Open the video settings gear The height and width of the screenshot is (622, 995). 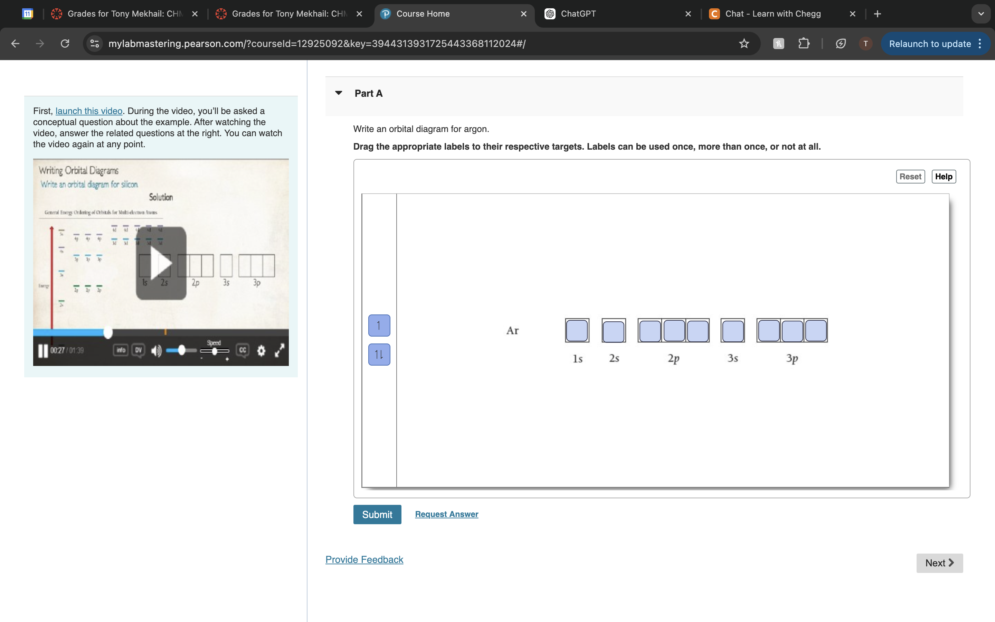(x=262, y=350)
